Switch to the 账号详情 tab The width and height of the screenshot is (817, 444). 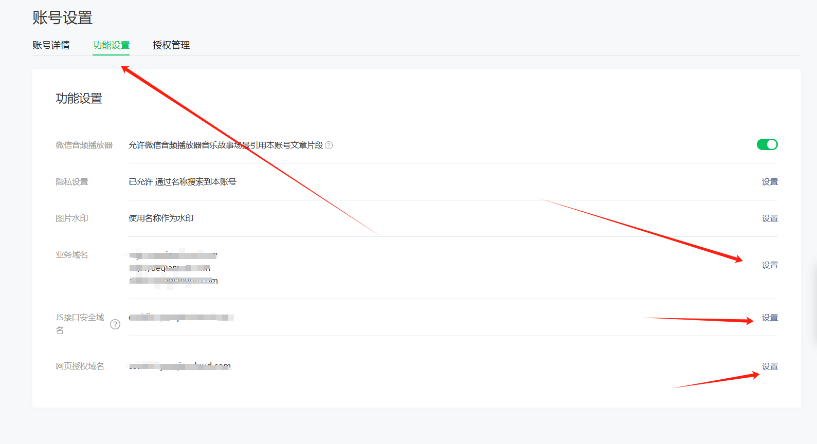coord(51,45)
